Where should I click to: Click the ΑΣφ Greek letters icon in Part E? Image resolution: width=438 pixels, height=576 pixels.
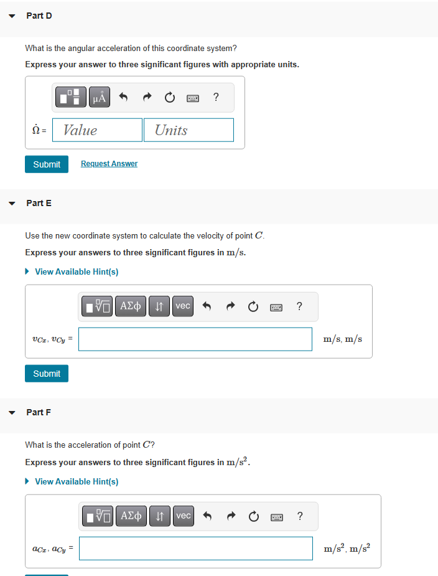[130, 306]
